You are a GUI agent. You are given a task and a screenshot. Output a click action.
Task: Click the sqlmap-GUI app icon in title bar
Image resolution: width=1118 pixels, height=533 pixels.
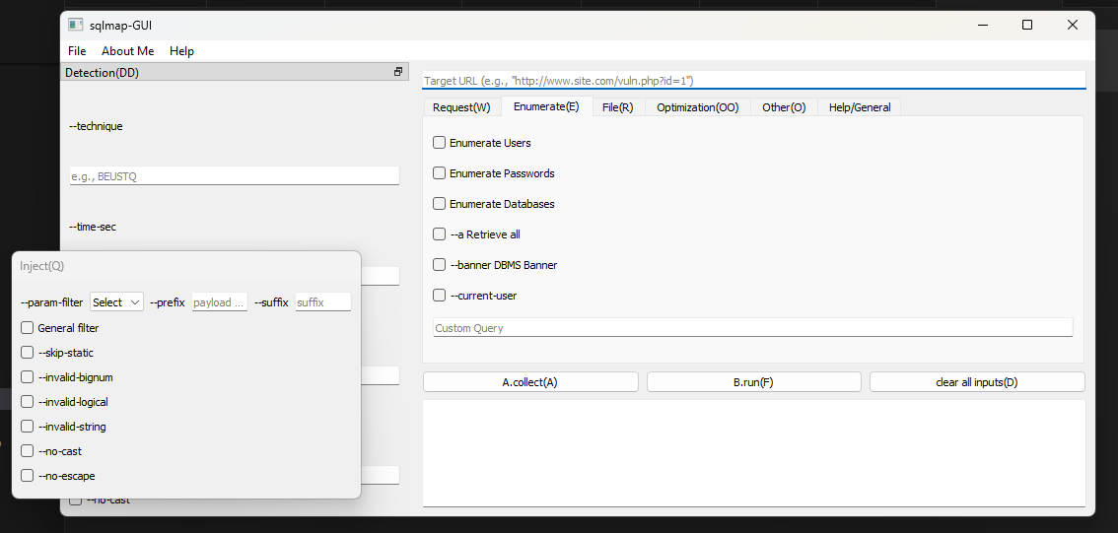coord(76,25)
